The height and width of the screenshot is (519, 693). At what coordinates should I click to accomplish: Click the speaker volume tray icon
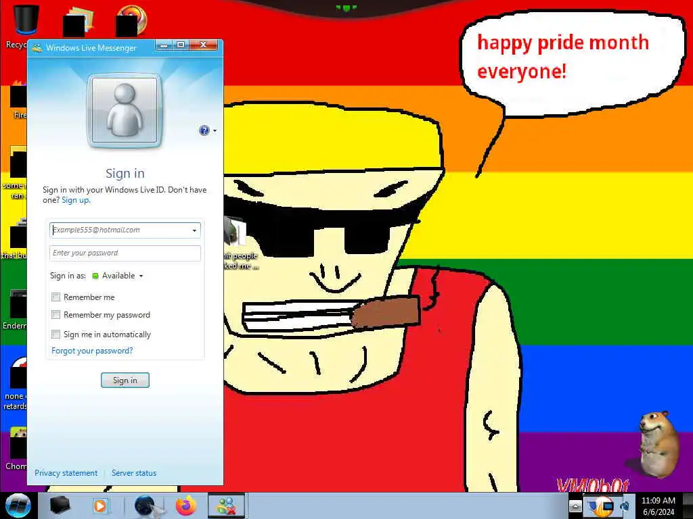coord(625,506)
